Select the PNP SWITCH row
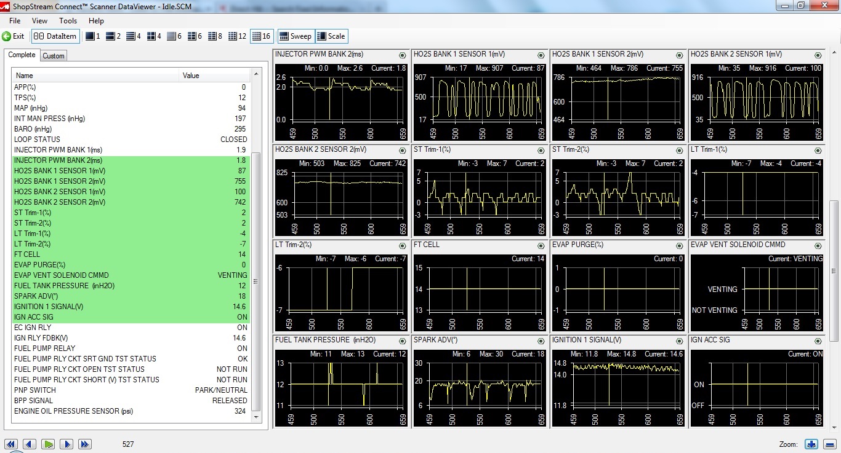The image size is (841, 453). [131, 390]
